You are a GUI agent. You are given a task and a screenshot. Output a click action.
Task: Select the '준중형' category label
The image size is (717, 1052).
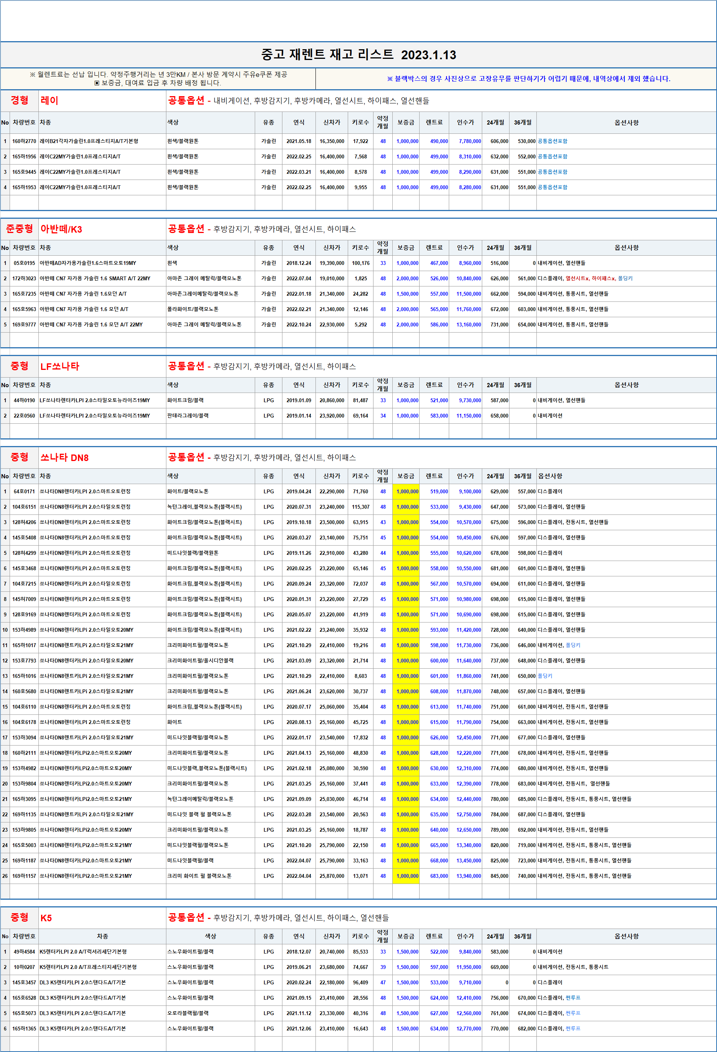pos(20,229)
